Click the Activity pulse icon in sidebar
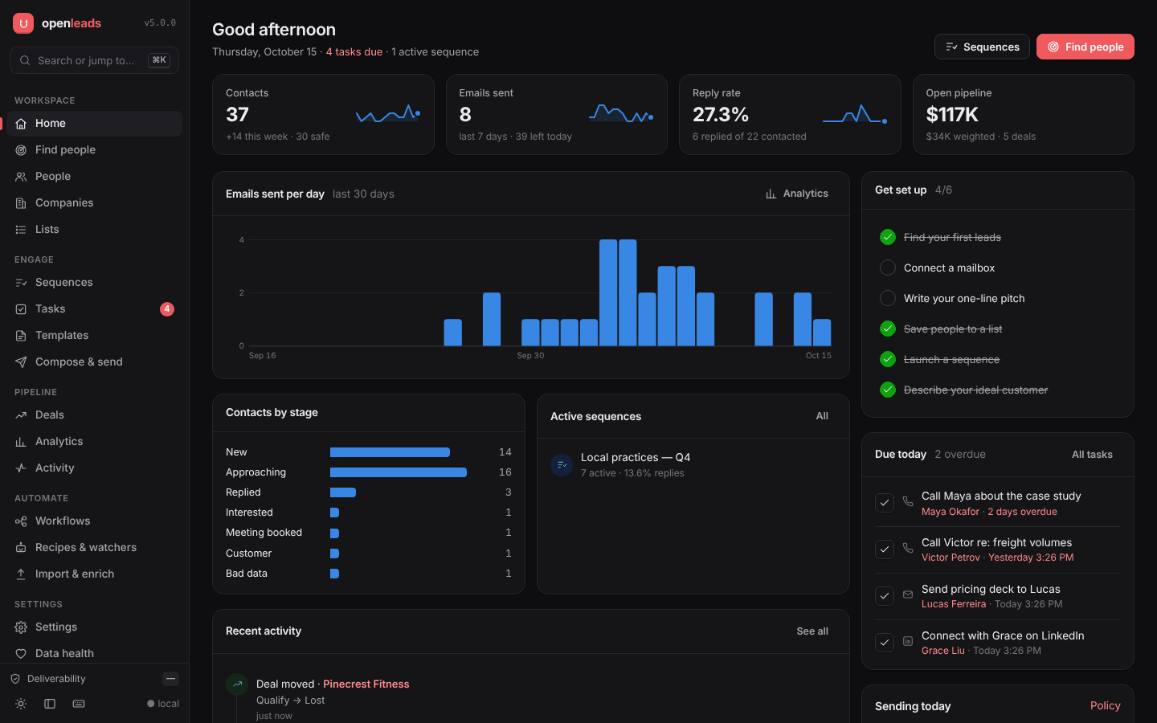Image resolution: width=1157 pixels, height=723 pixels. tap(21, 468)
